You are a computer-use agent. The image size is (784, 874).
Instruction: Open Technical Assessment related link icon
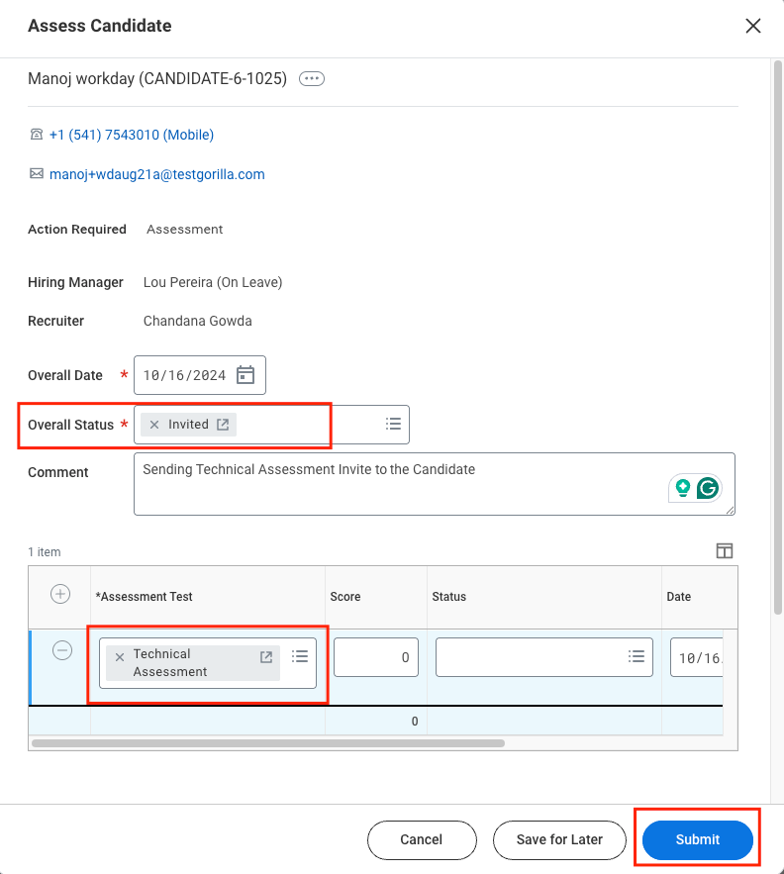266,657
